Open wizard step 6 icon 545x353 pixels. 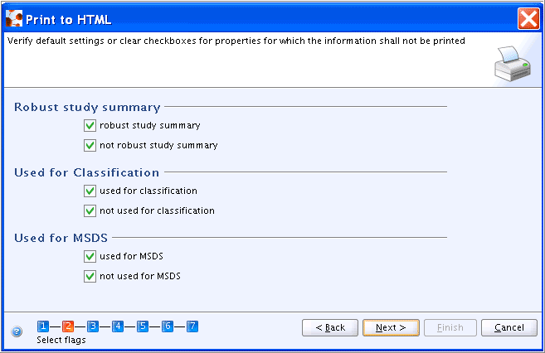click(x=168, y=326)
